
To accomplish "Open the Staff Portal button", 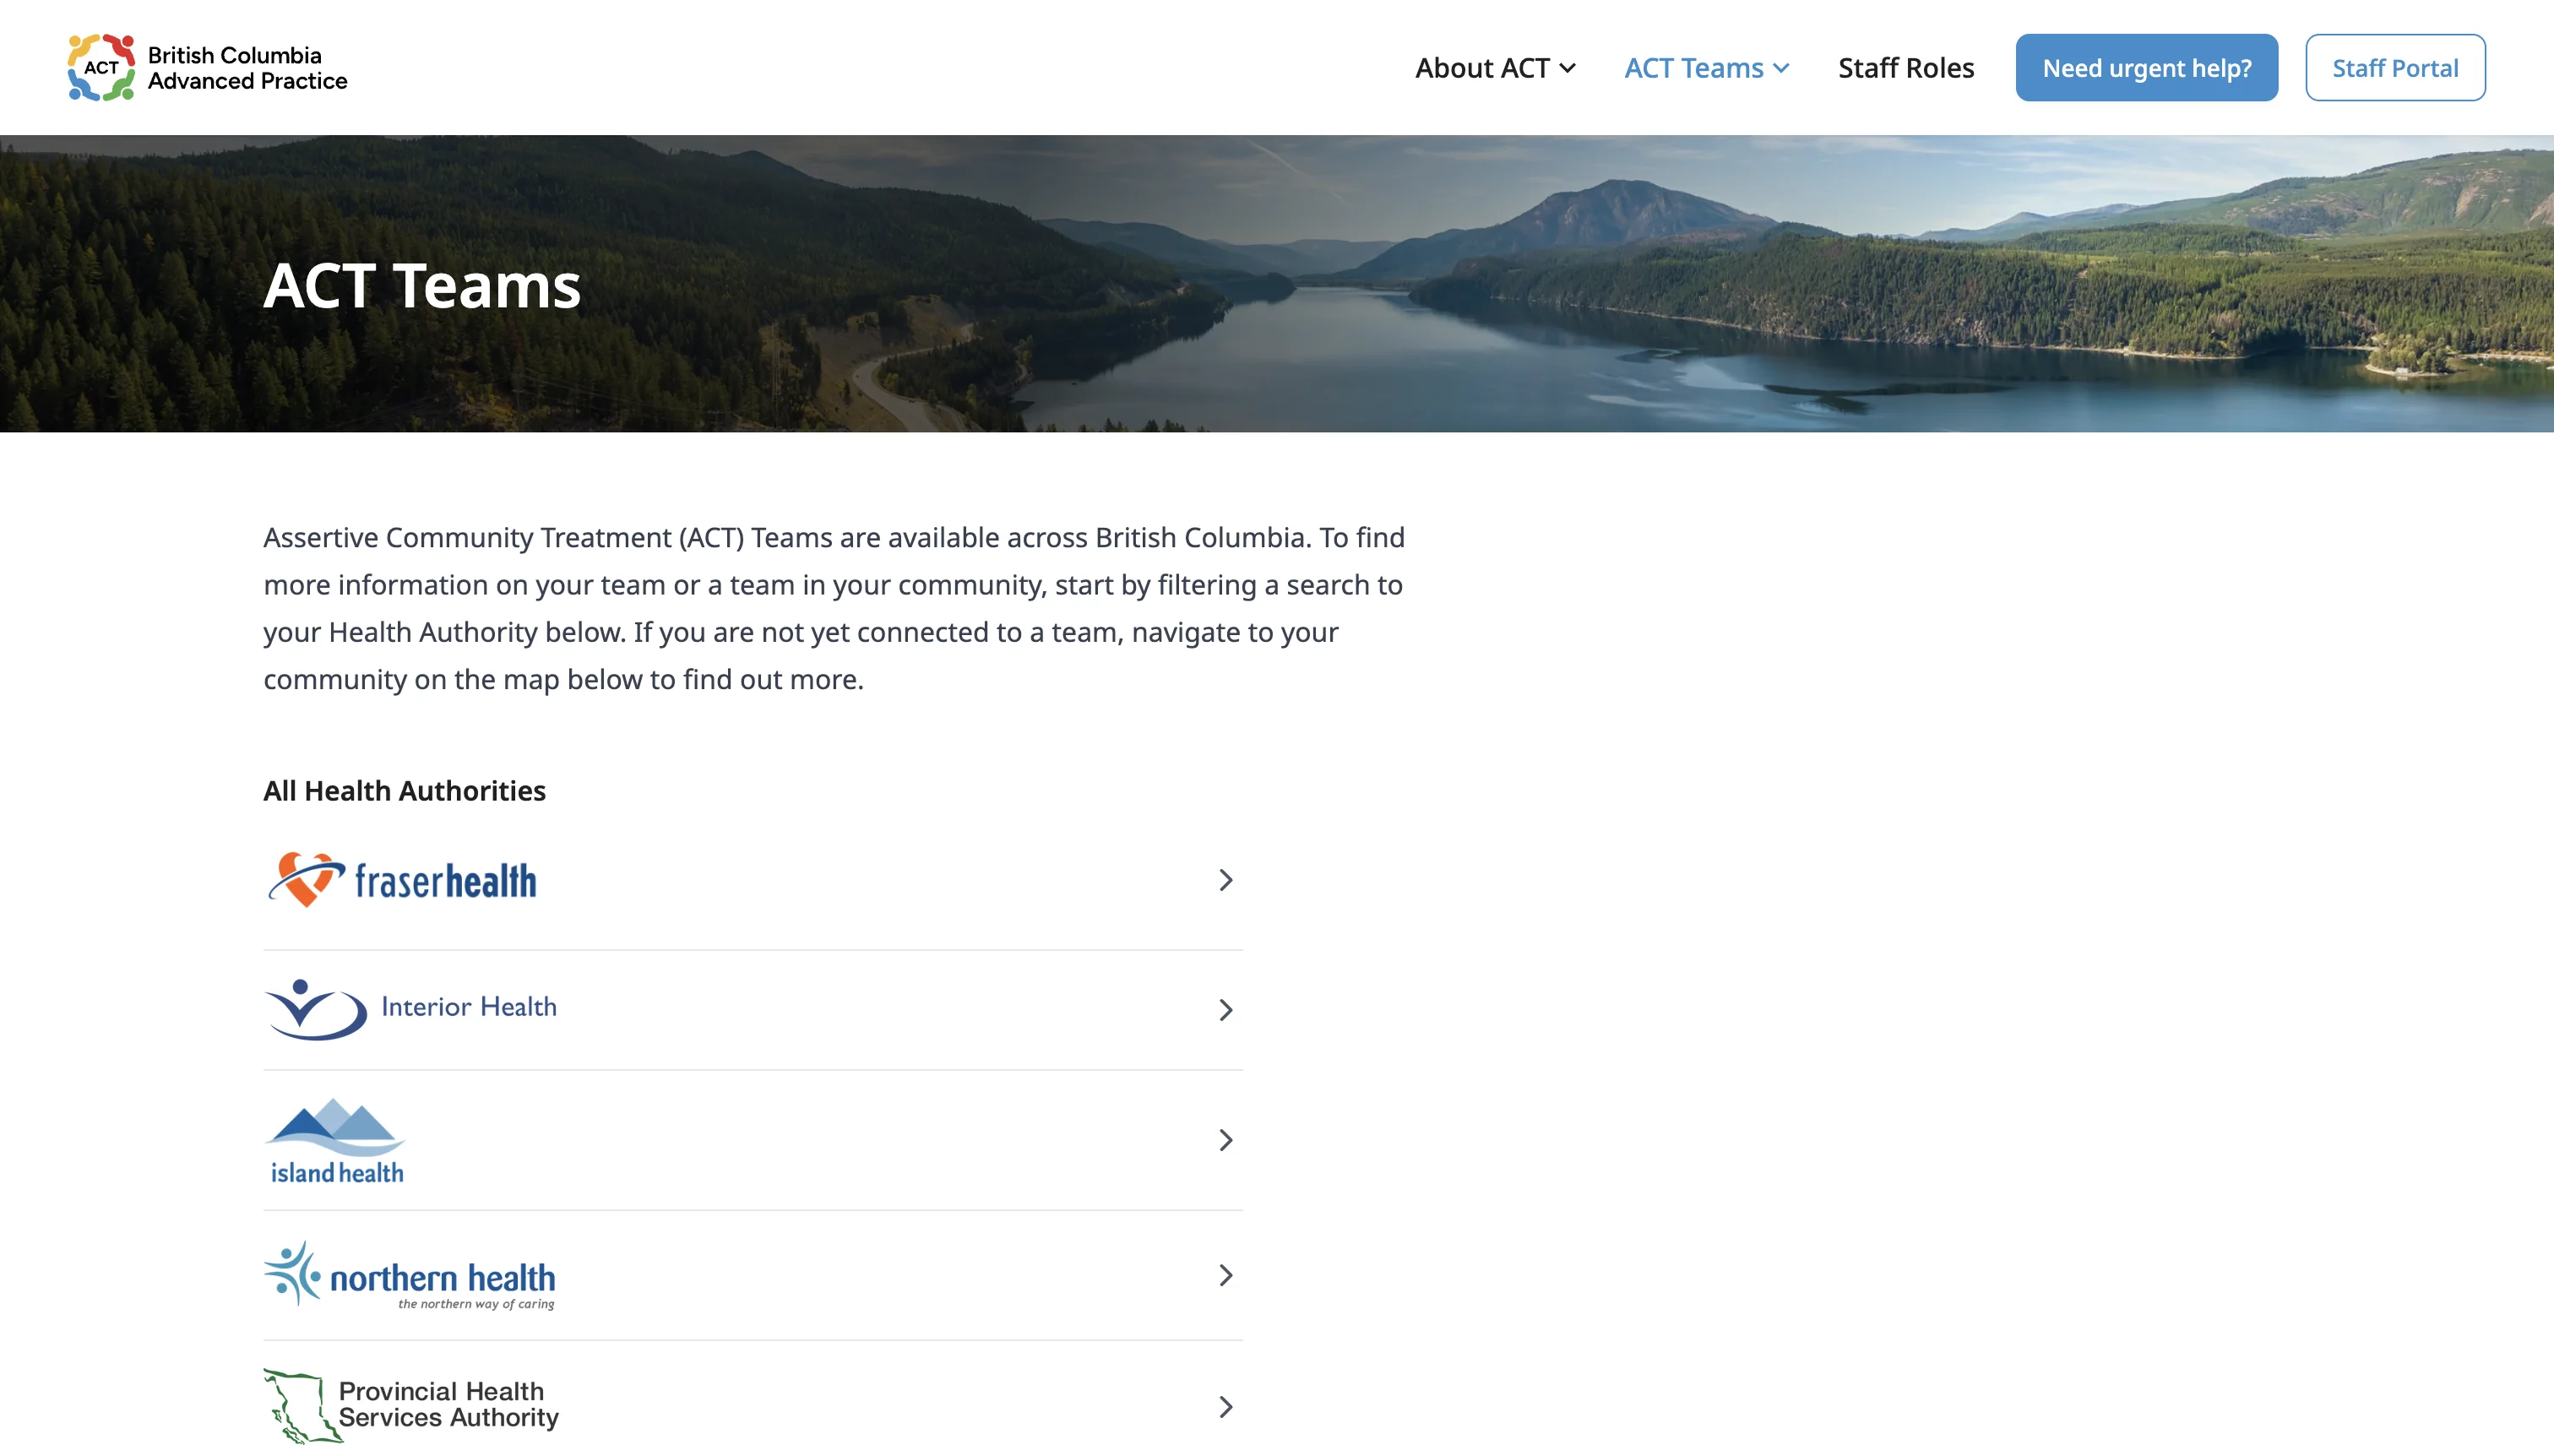I will [x=2395, y=68].
